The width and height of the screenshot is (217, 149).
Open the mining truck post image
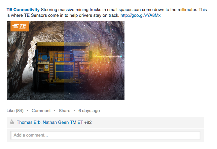(x=66, y=60)
